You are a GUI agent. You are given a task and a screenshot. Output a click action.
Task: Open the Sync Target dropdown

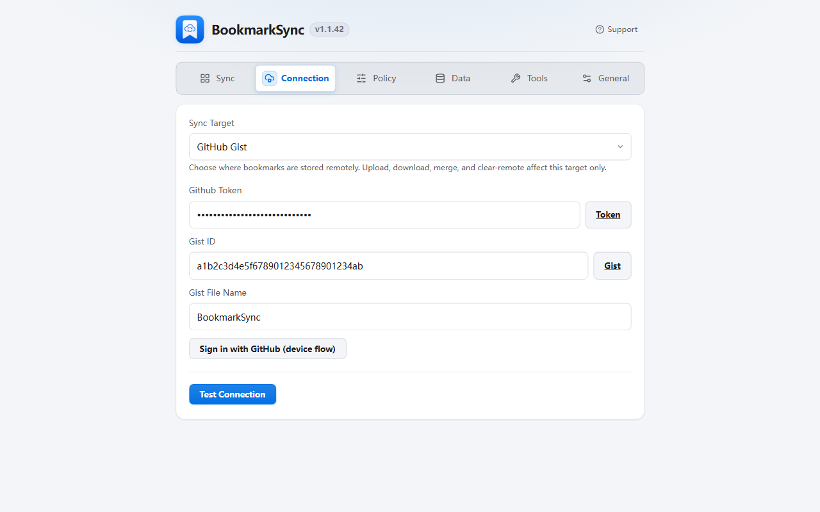[410, 147]
